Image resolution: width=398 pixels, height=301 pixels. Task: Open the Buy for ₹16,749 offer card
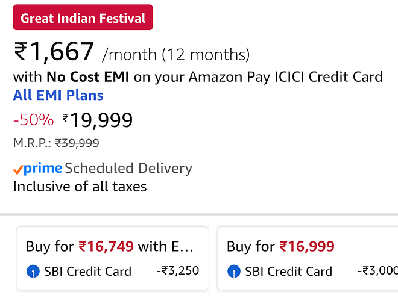[x=112, y=258]
